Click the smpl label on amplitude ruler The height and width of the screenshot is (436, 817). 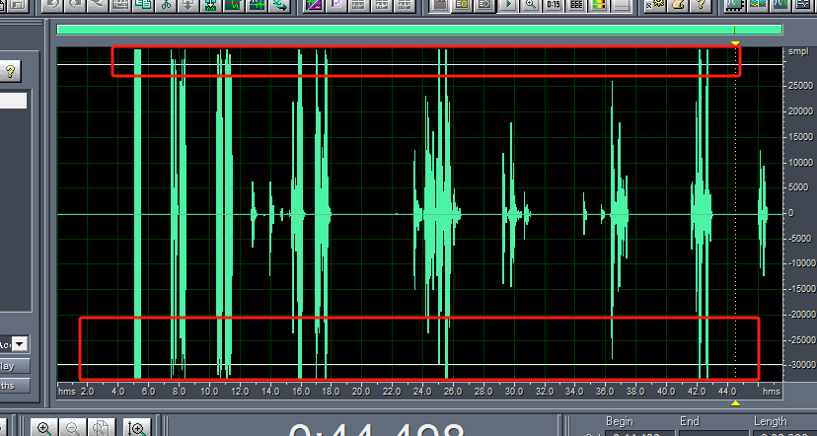(798, 51)
